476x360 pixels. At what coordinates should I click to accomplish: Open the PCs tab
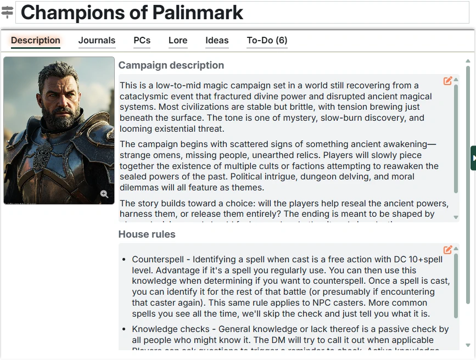[142, 41]
